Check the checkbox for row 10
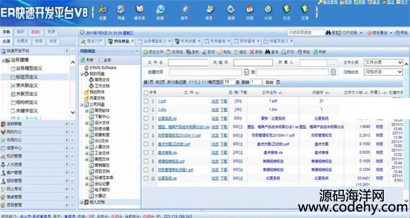The height and width of the screenshot is (218, 410). (x=146, y=178)
